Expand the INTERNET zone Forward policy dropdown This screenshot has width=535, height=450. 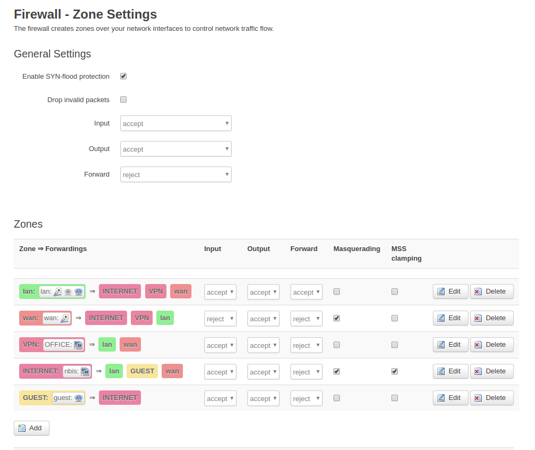click(x=306, y=372)
